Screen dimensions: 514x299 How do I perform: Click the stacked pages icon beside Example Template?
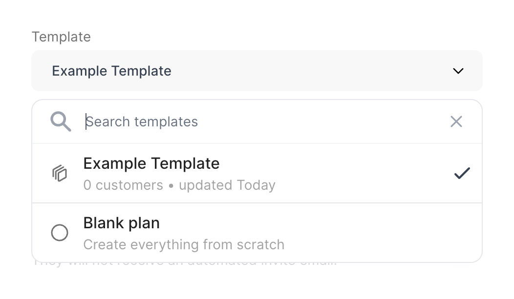coord(60,173)
